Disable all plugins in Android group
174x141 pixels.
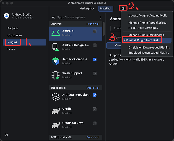point(93,24)
